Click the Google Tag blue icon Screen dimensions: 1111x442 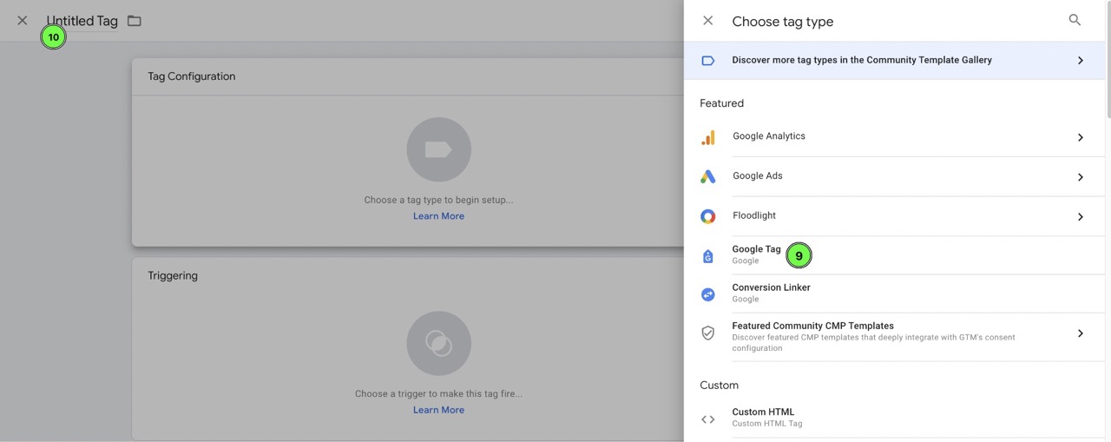708,256
